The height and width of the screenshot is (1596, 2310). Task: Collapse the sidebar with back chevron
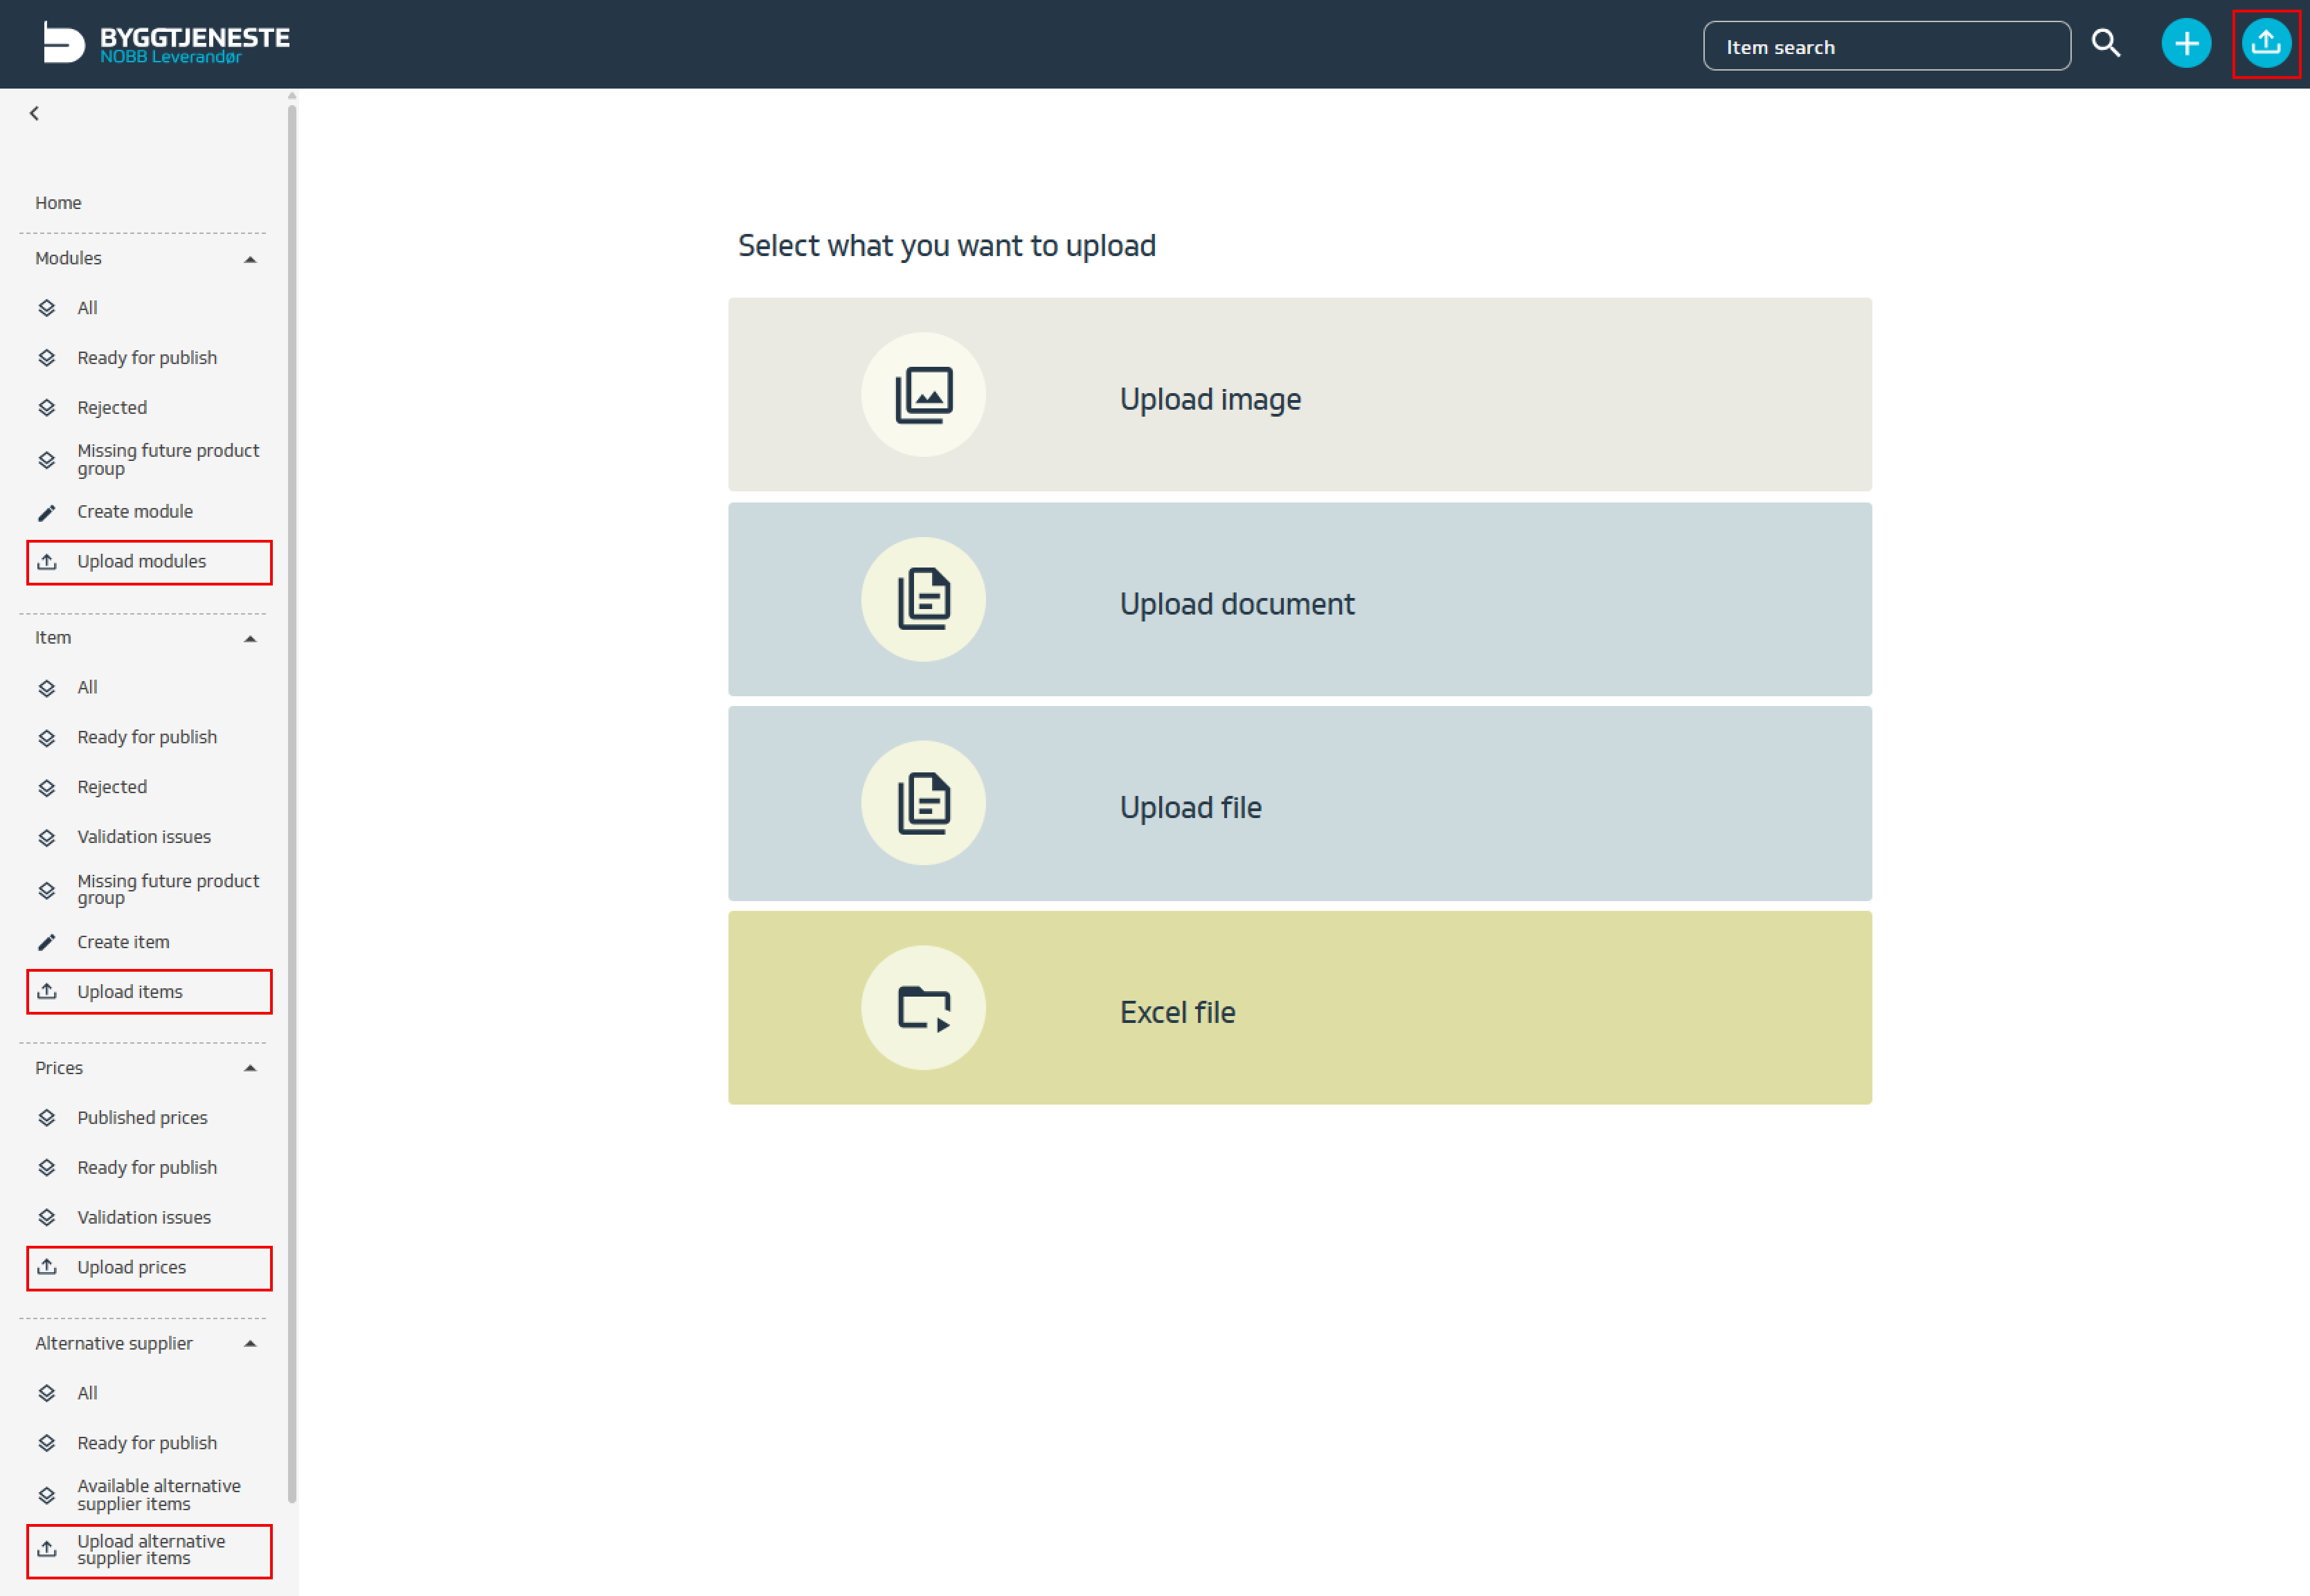[x=35, y=114]
